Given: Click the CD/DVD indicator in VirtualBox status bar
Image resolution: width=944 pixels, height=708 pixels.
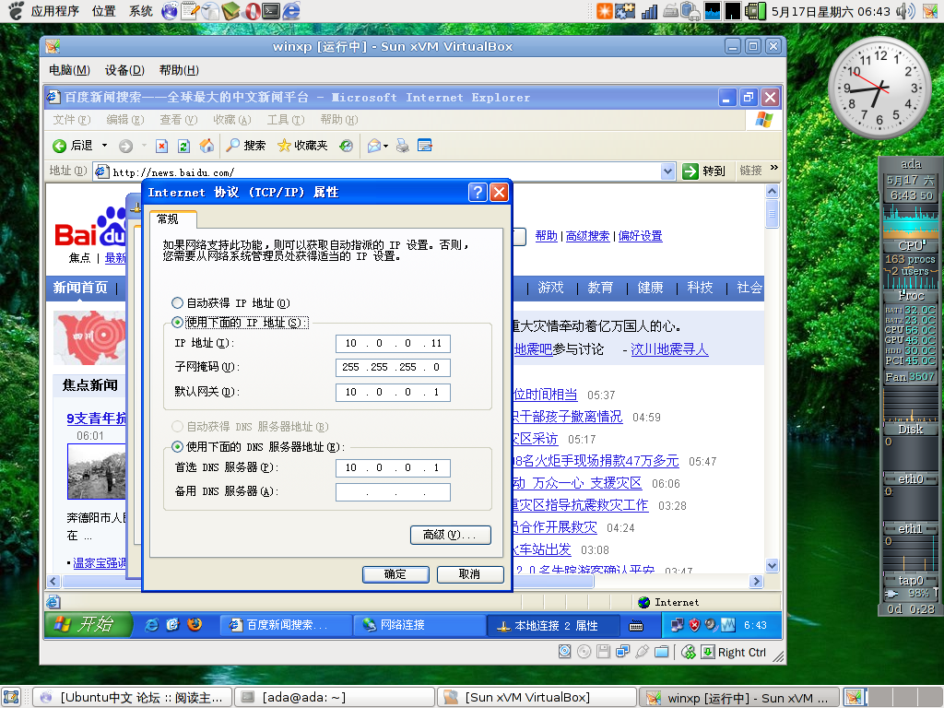Looking at the screenshot, I should tap(584, 652).
